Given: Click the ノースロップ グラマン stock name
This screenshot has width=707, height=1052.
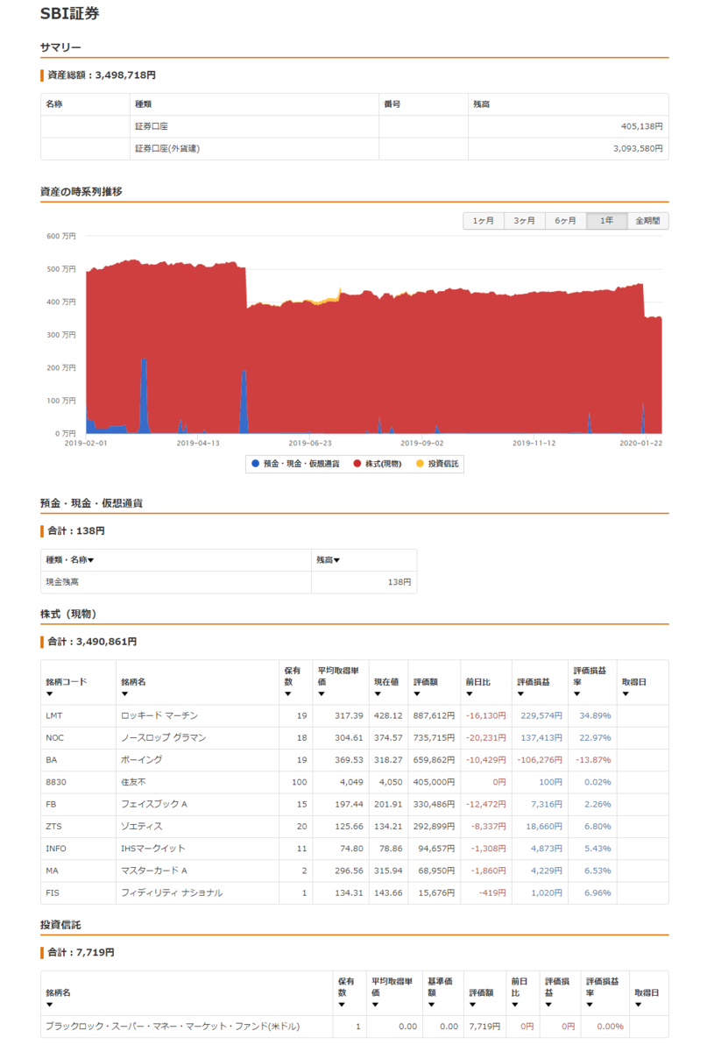Looking at the screenshot, I should point(163,737).
